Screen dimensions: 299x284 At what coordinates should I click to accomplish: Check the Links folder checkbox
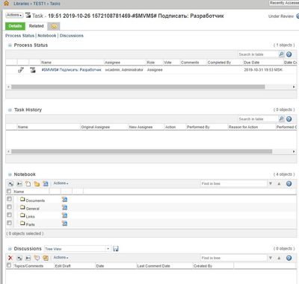9,215
